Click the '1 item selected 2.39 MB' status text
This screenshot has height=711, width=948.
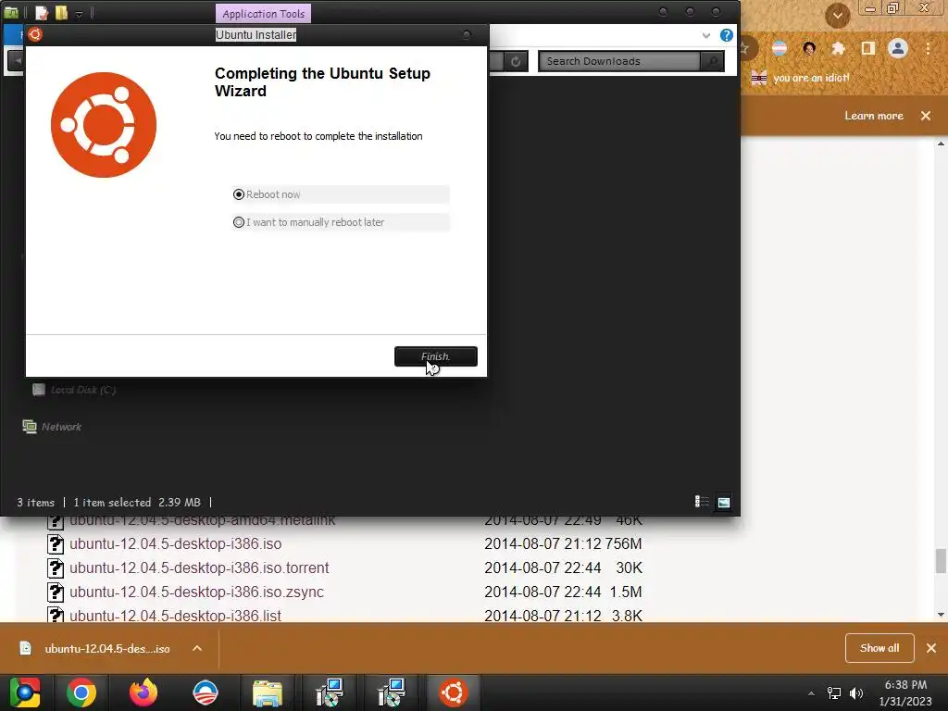[137, 503]
